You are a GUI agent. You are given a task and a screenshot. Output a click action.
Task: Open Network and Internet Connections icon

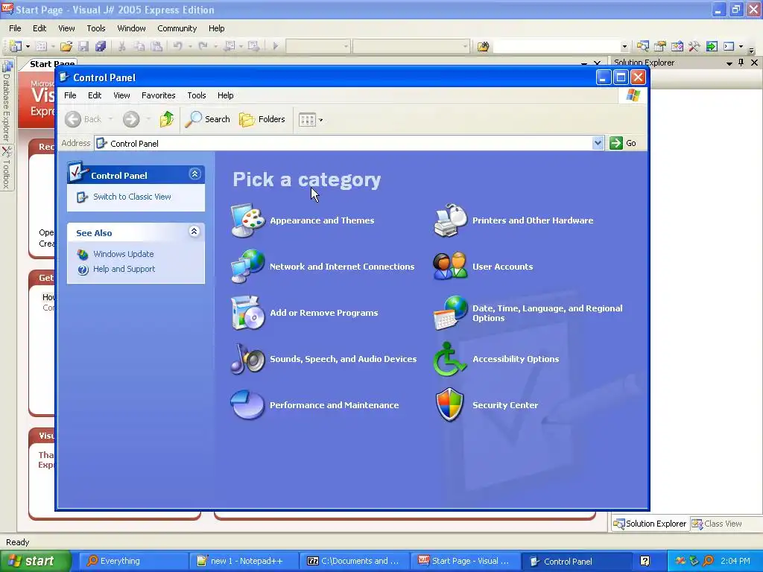[247, 266]
